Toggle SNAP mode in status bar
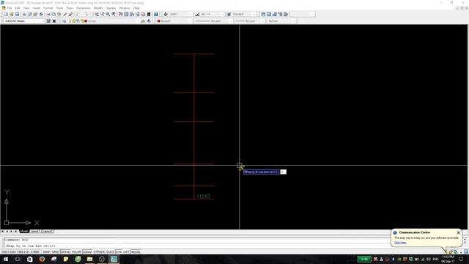Image resolution: width=469 pixels, height=264 pixels. [x=46, y=252]
